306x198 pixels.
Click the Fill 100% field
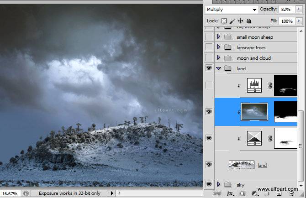click(x=287, y=21)
